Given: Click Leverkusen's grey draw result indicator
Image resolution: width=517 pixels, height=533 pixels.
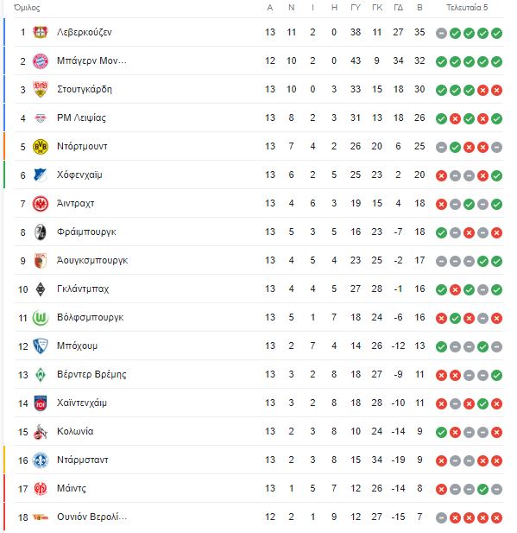Looking at the screenshot, I should (x=441, y=34).
